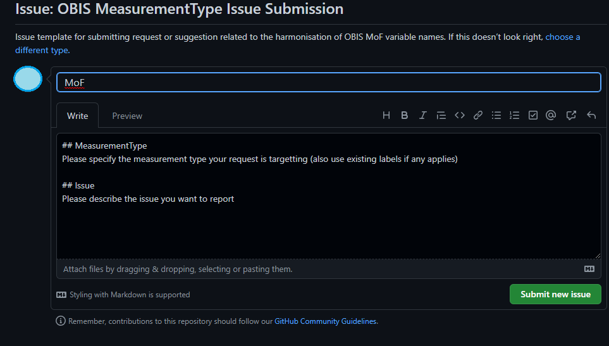This screenshot has width=609, height=346.
Task: Add a bulleted list icon
Action: 496,115
